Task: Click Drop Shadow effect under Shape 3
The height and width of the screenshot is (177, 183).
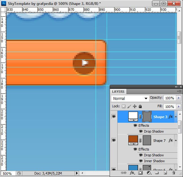Action: [154, 131]
